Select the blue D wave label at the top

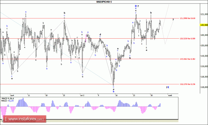coord(136,6)
